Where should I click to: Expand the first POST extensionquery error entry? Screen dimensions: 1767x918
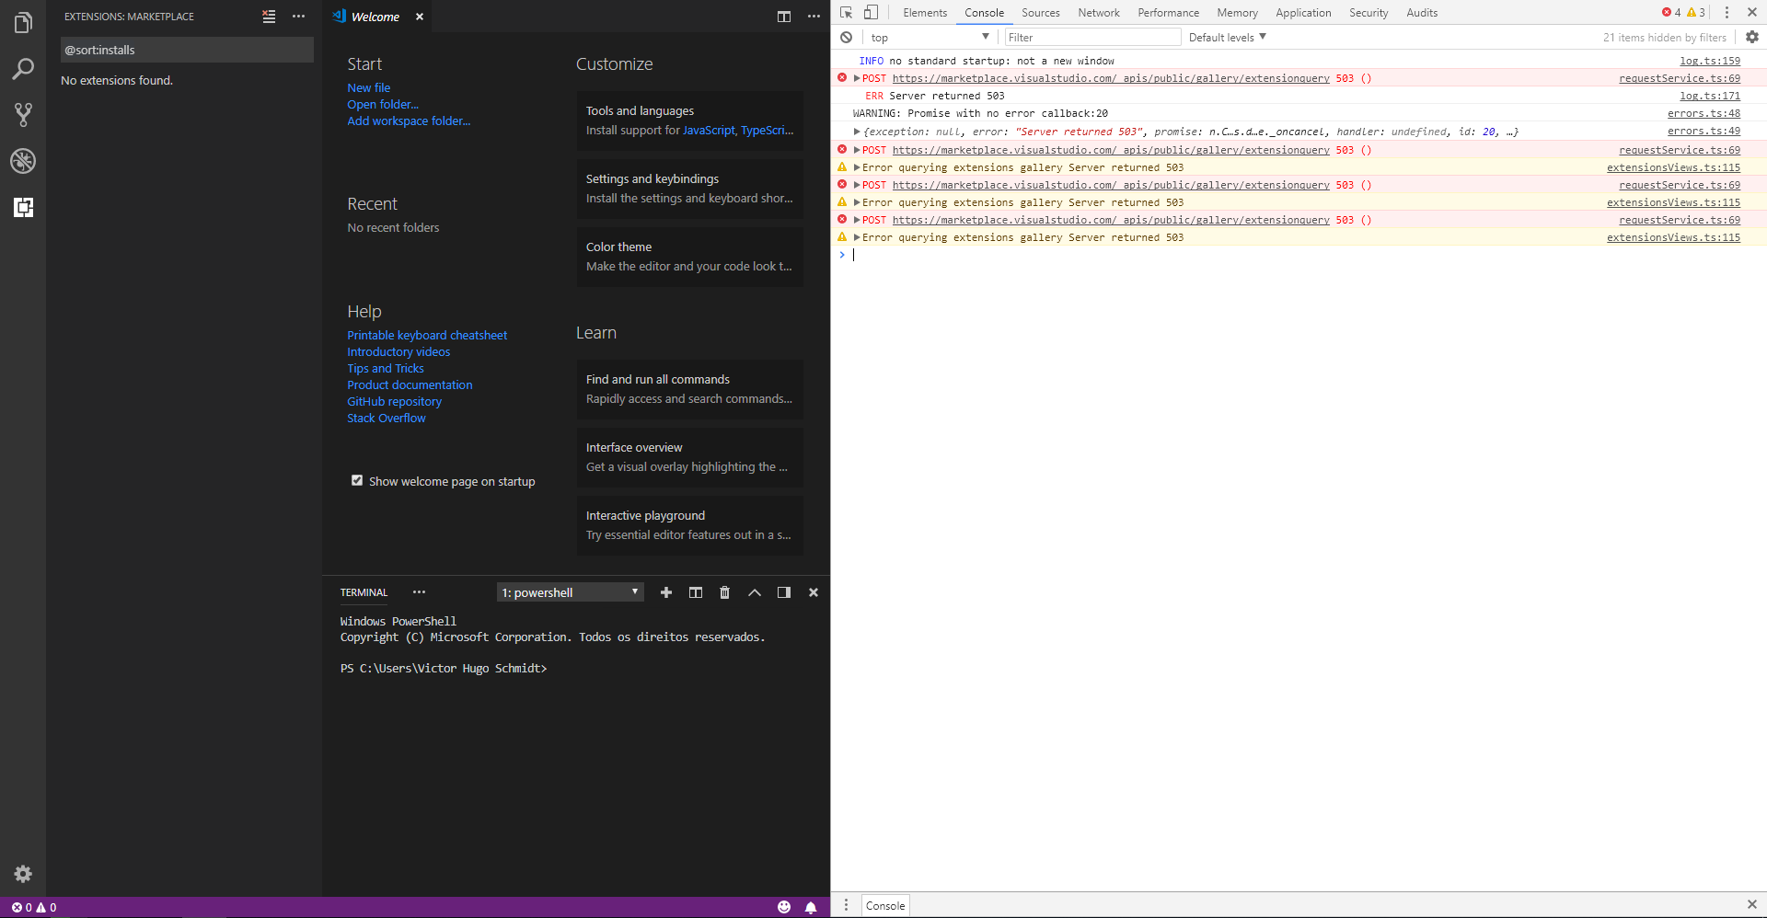[x=857, y=78]
